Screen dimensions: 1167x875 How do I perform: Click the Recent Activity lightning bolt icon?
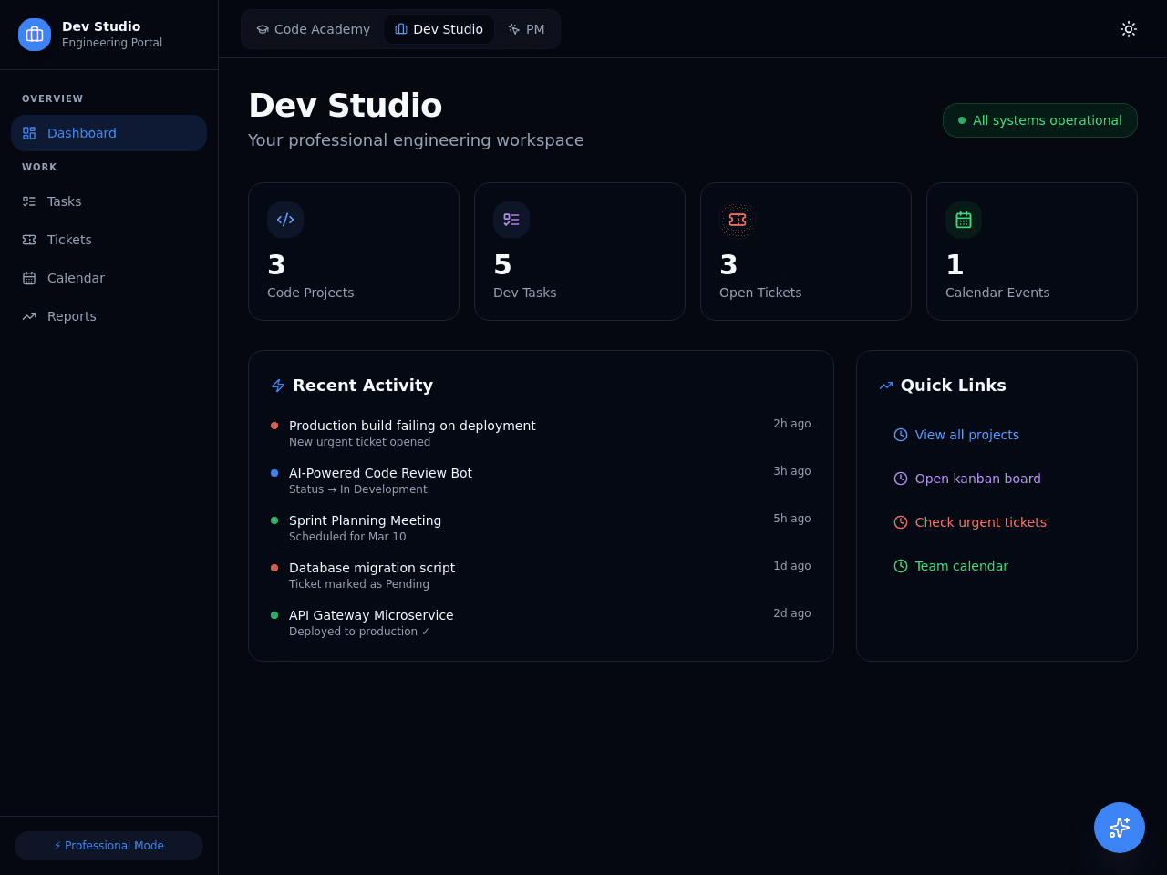278,386
